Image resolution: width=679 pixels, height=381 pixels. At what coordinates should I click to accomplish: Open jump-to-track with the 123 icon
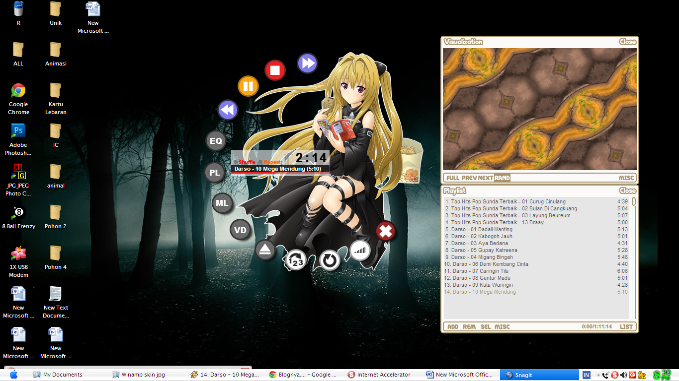point(295,259)
